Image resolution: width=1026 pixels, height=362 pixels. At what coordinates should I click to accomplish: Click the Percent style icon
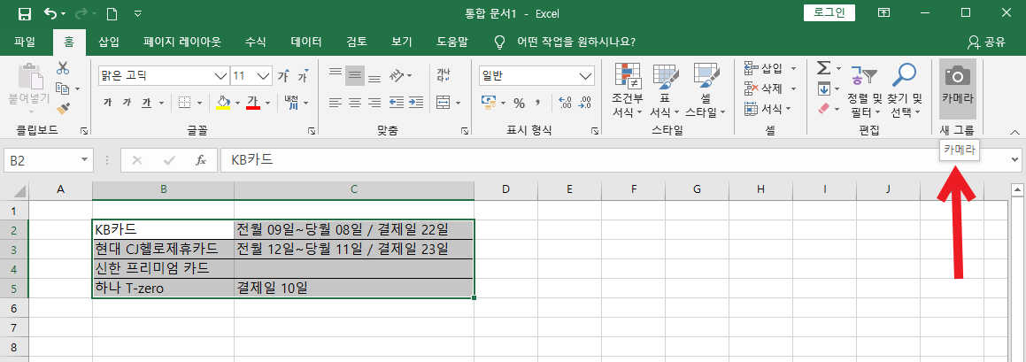519,103
